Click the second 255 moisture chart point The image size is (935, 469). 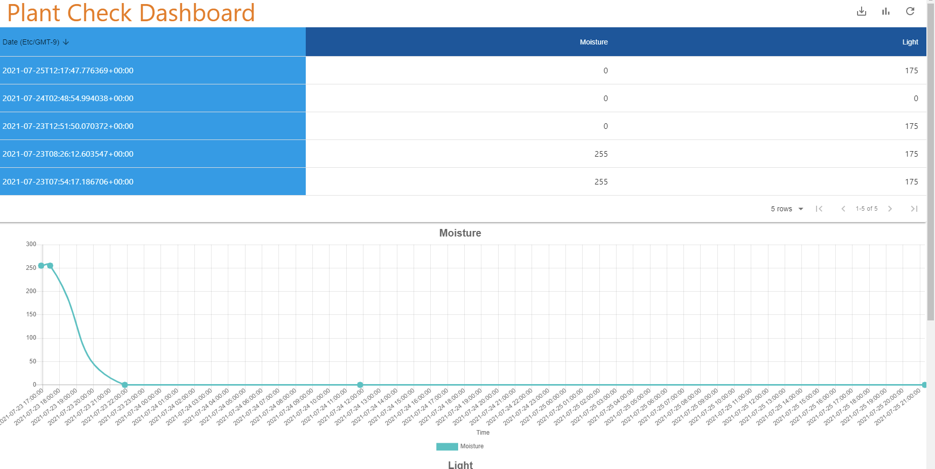[50, 266]
